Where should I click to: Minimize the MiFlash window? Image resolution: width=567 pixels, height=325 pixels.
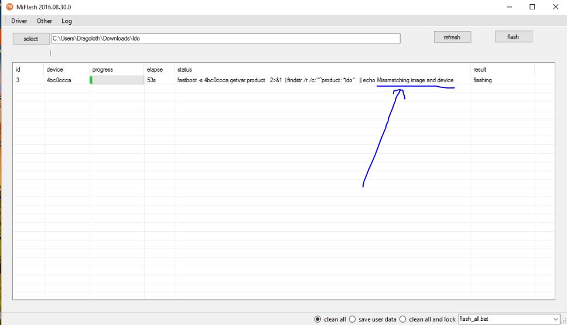click(x=509, y=7)
